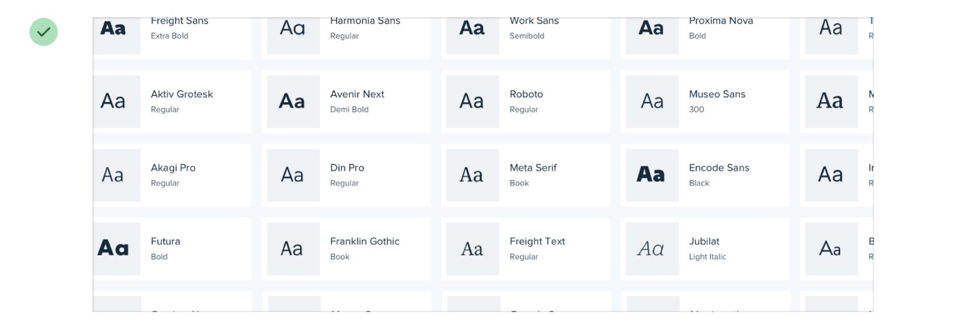Click the 'Semibold' style label

527,36
